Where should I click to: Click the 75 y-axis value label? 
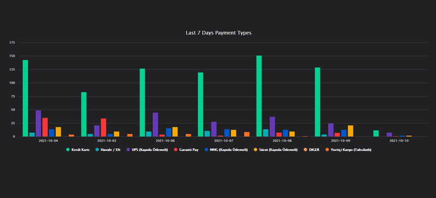point(13,96)
